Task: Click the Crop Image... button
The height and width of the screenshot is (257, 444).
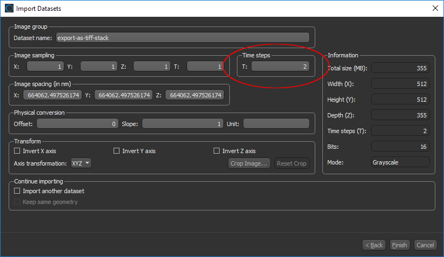Action: coord(249,163)
